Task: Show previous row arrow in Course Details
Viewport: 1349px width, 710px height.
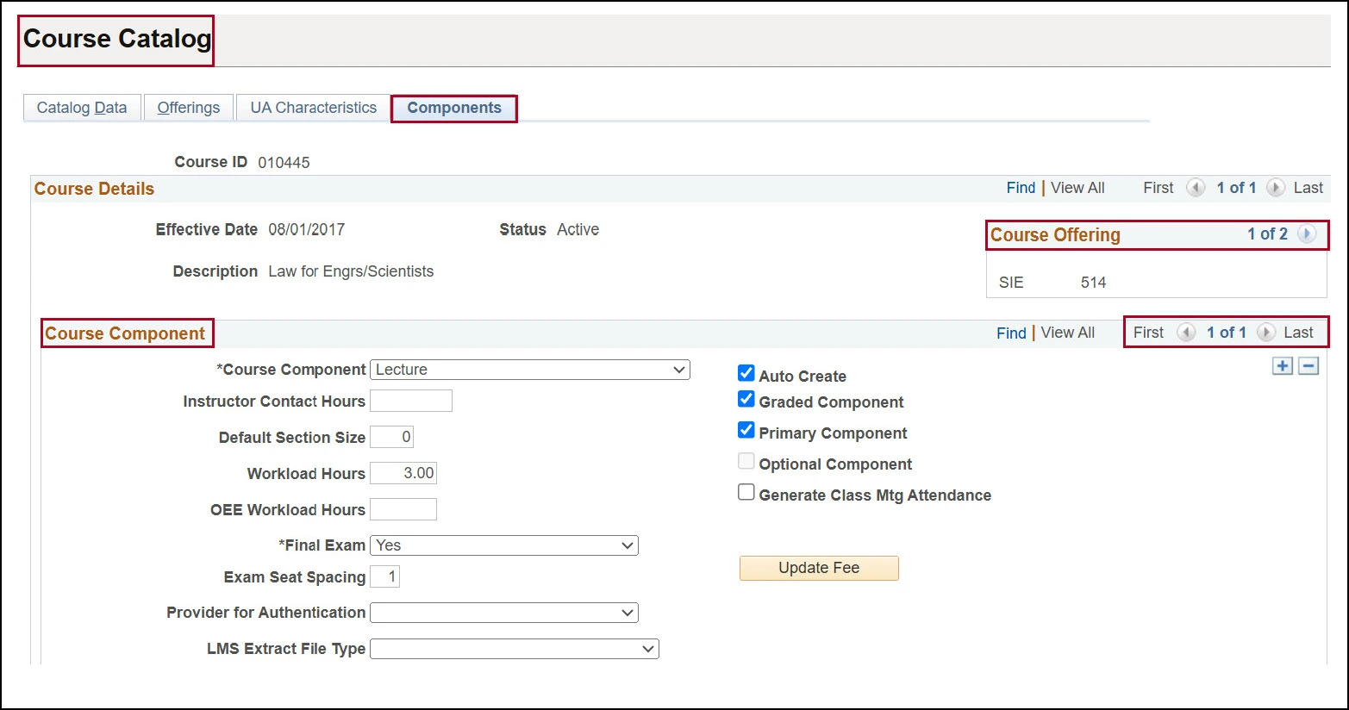Action: click(x=1196, y=188)
